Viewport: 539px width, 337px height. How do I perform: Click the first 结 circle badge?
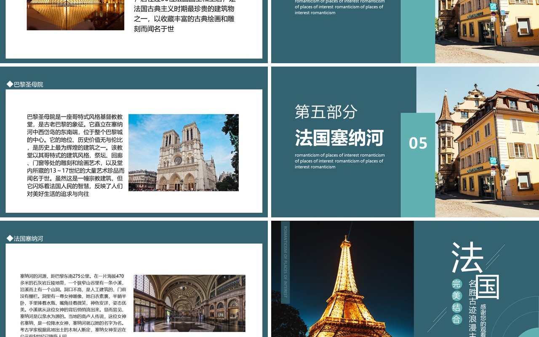[x=457, y=308]
